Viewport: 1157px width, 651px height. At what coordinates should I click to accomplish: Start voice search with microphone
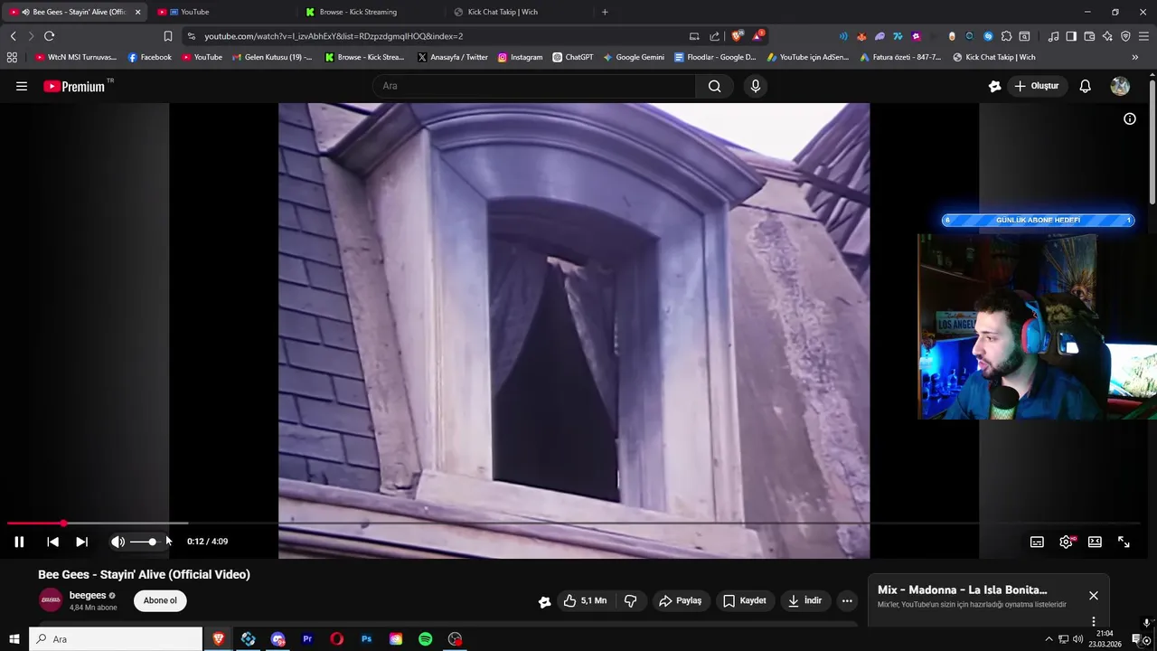click(x=756, y=86)
